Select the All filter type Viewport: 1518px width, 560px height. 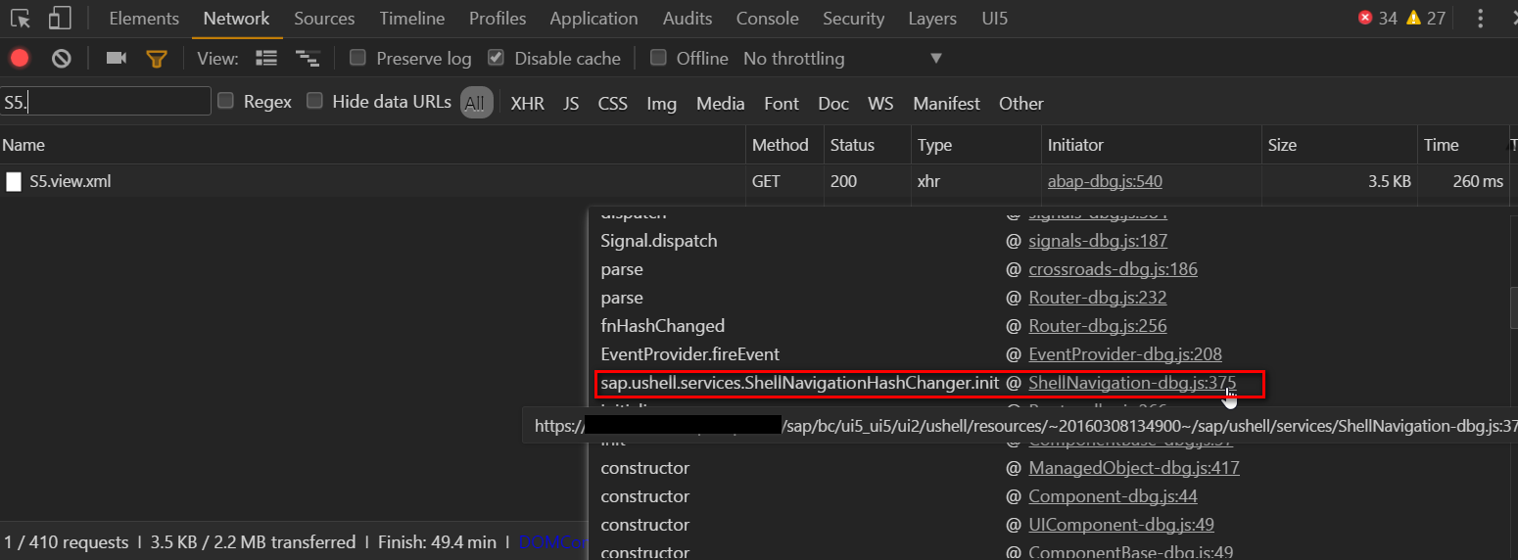coord(475,103)
